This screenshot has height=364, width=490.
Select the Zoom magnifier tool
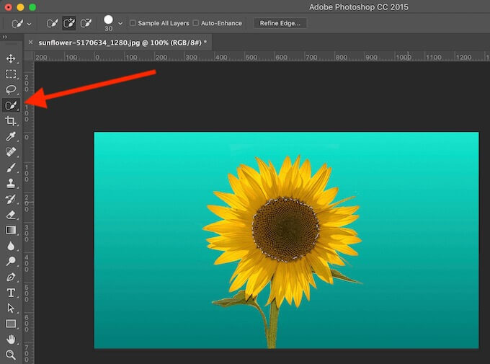11,355
